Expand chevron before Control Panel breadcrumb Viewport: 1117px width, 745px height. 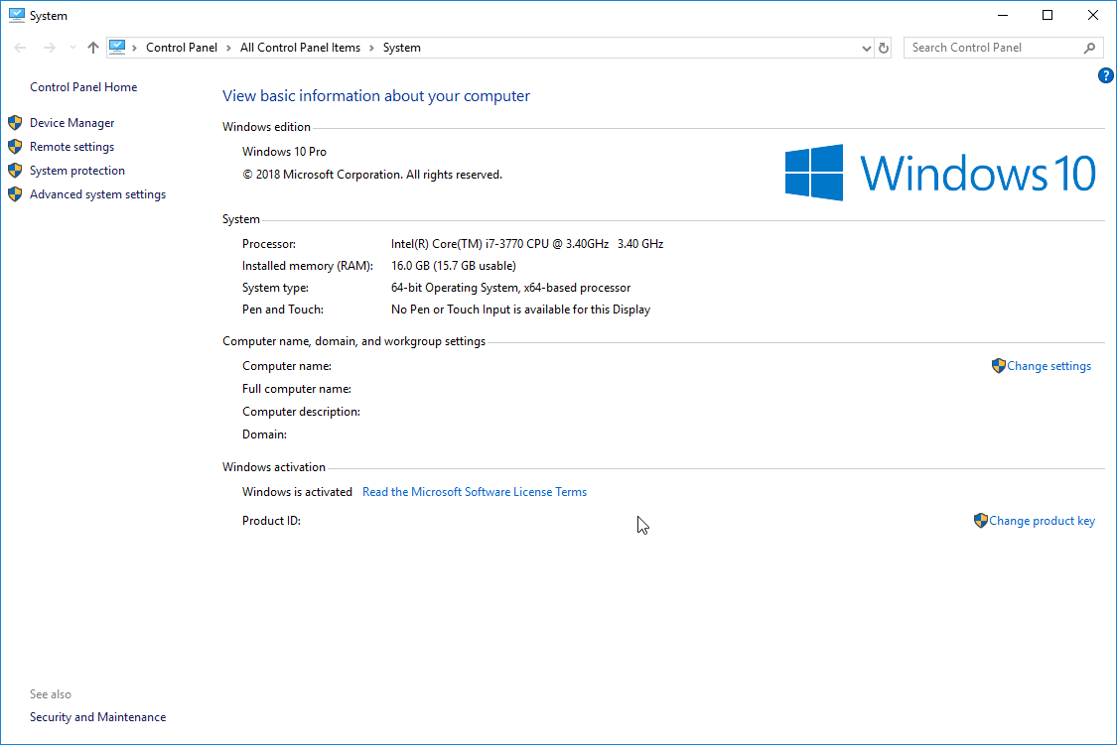pos(134,48)
